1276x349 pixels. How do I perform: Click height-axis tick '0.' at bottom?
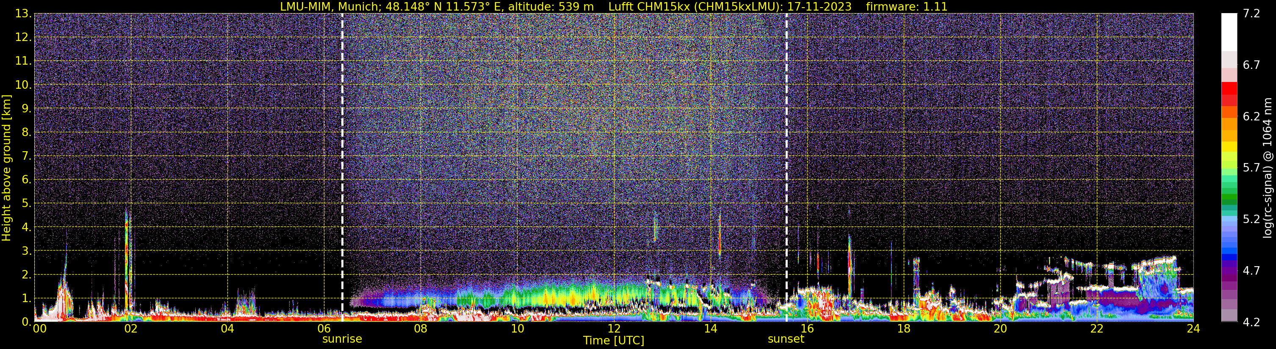coord(27,321)
